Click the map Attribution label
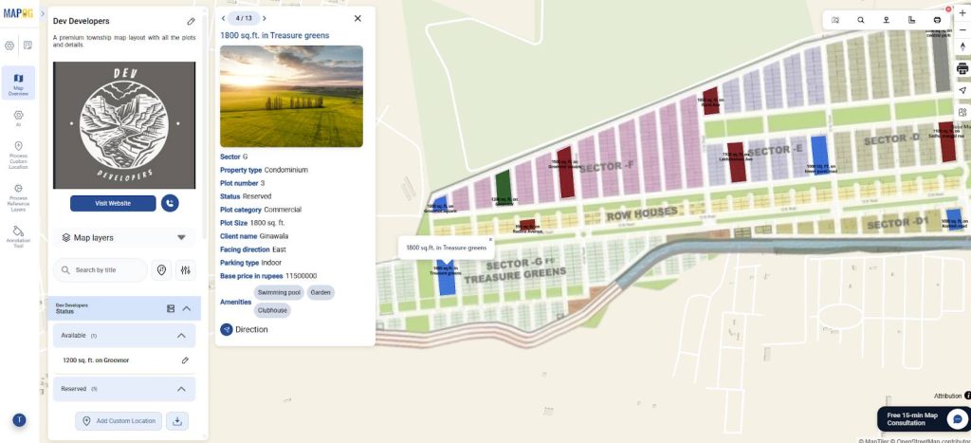The height and width of the screenshot is (443, 971). [947, 396]
